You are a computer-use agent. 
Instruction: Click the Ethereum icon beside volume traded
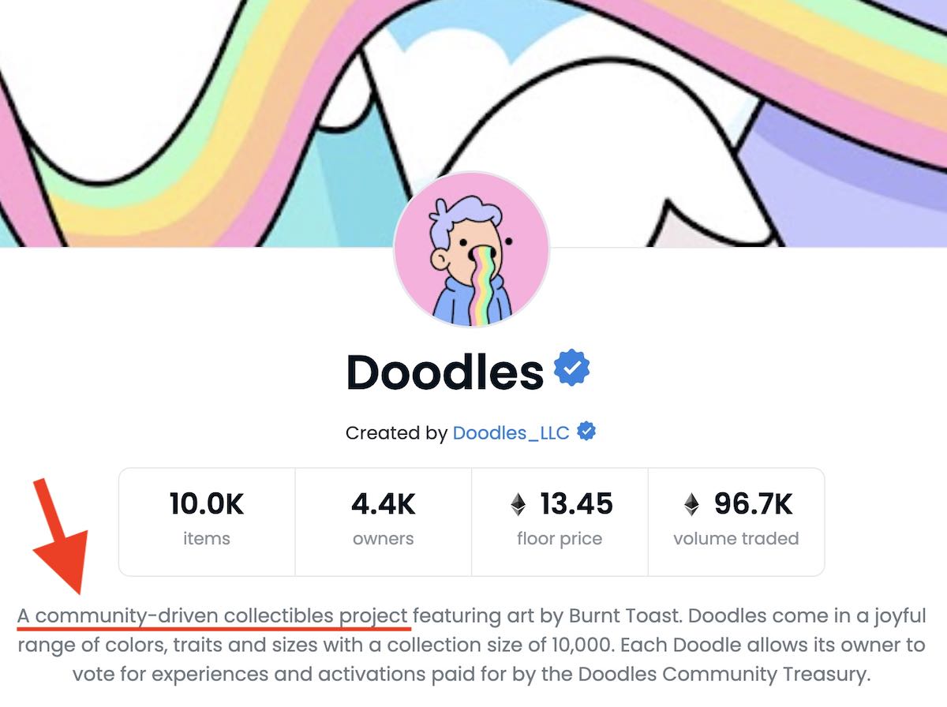point(692,504)
